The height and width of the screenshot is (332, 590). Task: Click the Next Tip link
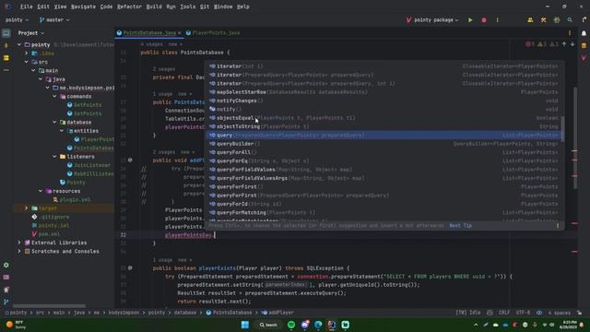[x=461, y=225]
